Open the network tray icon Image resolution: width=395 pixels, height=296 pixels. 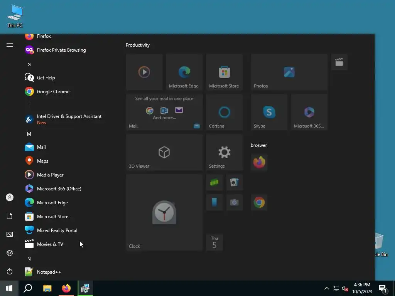(x=336, y=288)
